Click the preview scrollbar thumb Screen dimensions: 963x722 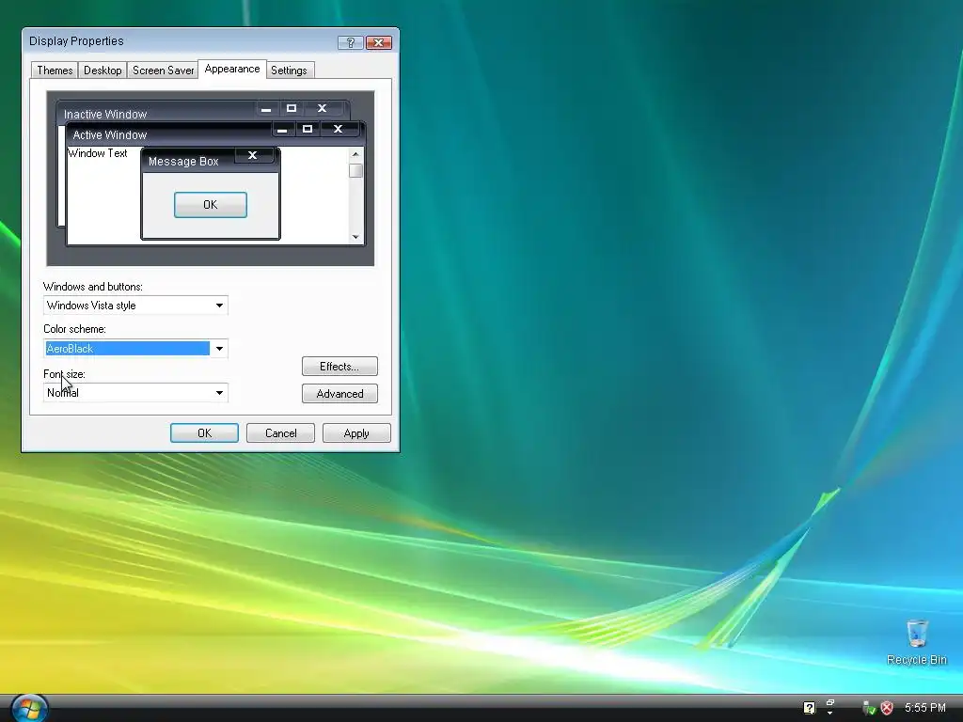pyautogui.click(x=355, y=171)
